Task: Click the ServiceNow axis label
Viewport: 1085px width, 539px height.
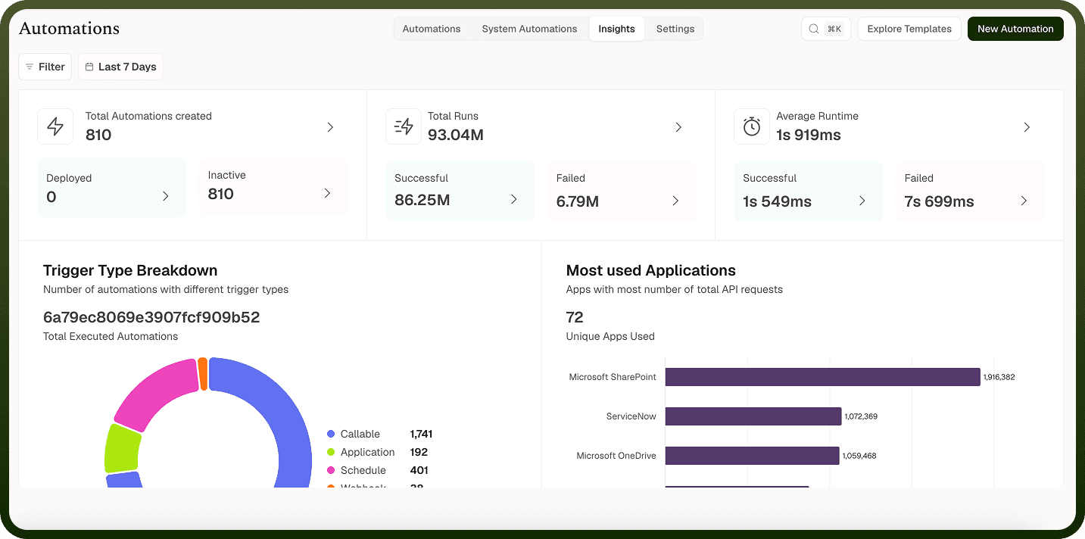Action: 631,416
